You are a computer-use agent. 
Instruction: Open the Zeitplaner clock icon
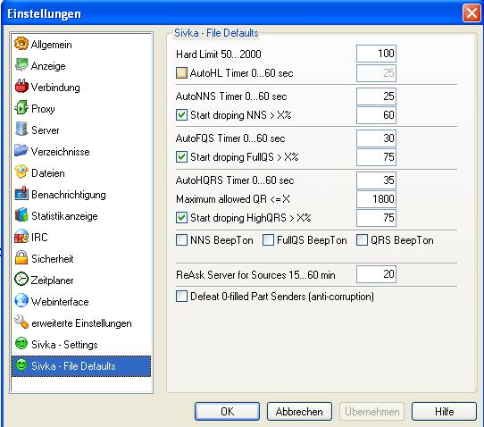[x=21, y=279]
